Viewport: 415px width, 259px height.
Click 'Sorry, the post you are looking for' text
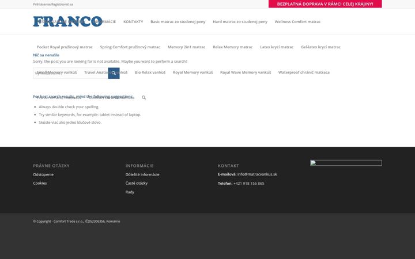[x=110, y=62]
